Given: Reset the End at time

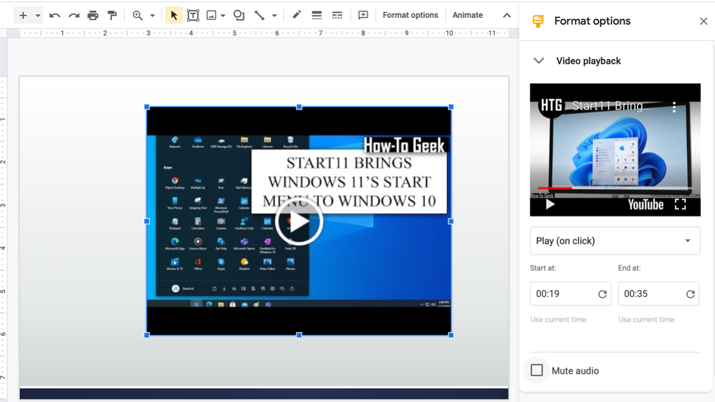Looking at the screenshot, I should tap(691, 294).
